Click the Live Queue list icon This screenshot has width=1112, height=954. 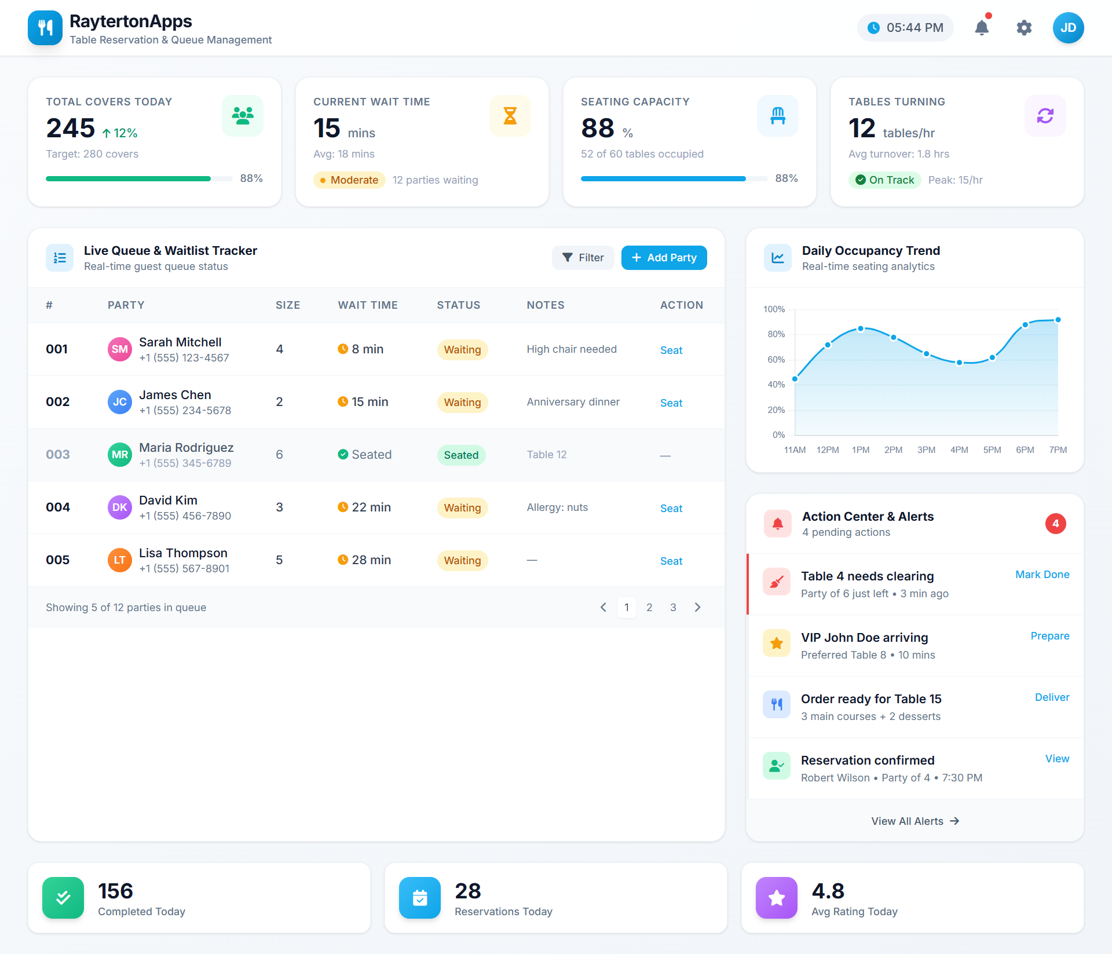coord(59,258)
